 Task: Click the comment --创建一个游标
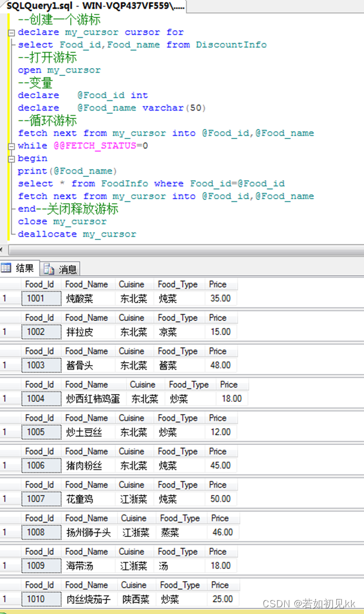pyautogui.click(x=59, y=19)
